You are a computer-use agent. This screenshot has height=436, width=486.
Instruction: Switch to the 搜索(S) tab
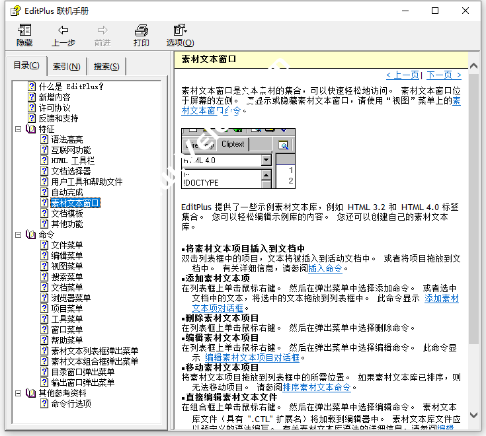point(106,66)
